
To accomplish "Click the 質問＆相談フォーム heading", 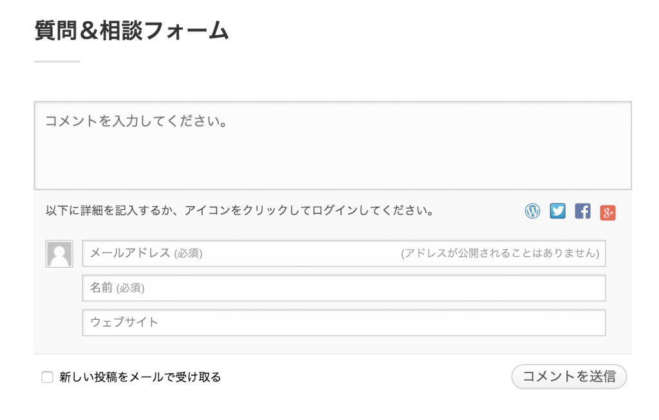I will tap(131, 31).
